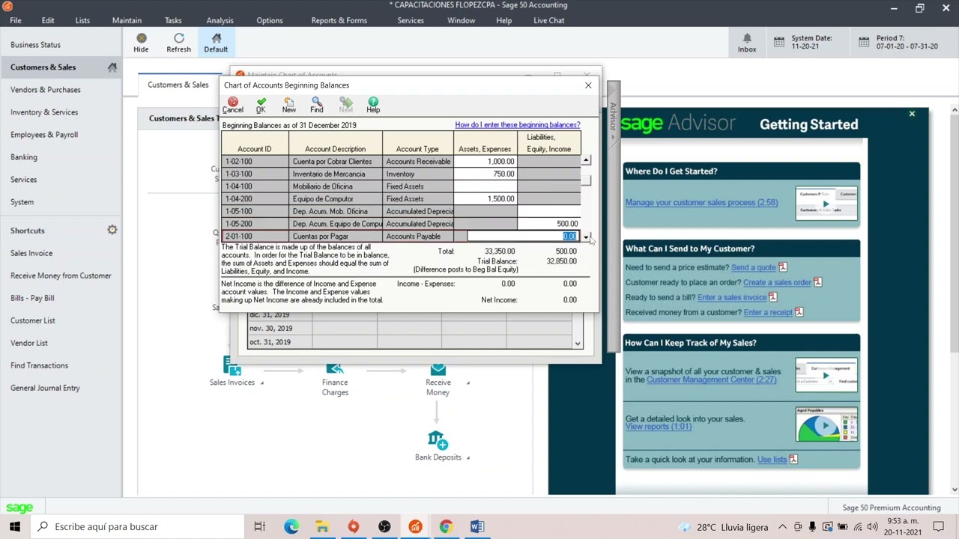Go to Vendors & Purchases navigation section

46,90
